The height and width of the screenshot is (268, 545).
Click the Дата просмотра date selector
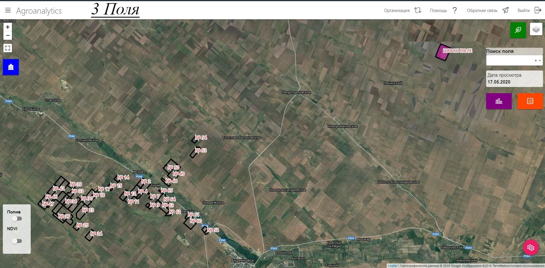click(x=514, y=79)
